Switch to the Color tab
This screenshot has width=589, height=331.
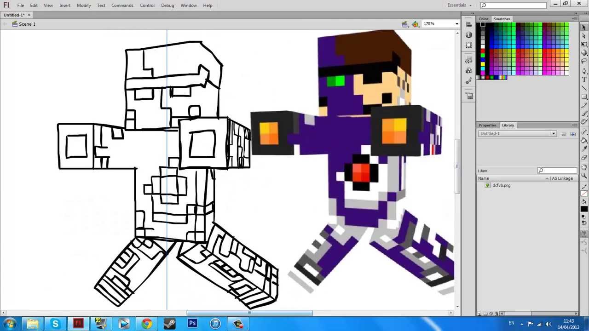pyautogui.click(x=483, y=19)
